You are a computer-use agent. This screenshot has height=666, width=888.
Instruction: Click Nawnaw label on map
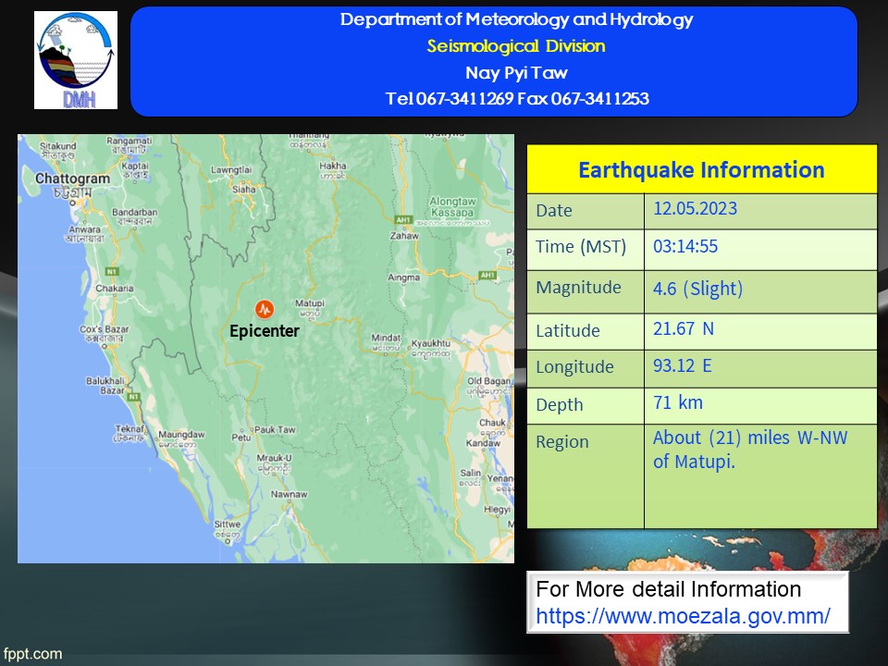tap(289, 494)
